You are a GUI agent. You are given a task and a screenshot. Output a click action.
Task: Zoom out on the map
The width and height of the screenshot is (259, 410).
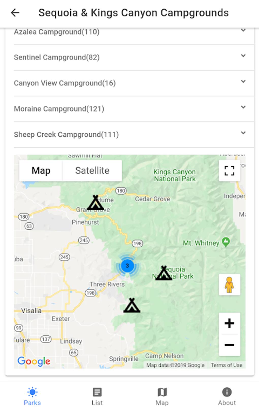point(229,345)
